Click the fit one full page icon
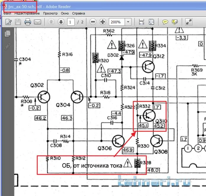Viewport: 206px width, 196px height. [151, 22]
